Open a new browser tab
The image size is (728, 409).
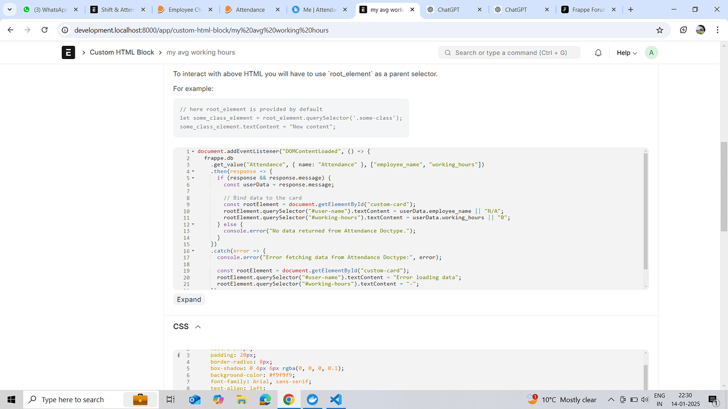click(x=631, y=9)
